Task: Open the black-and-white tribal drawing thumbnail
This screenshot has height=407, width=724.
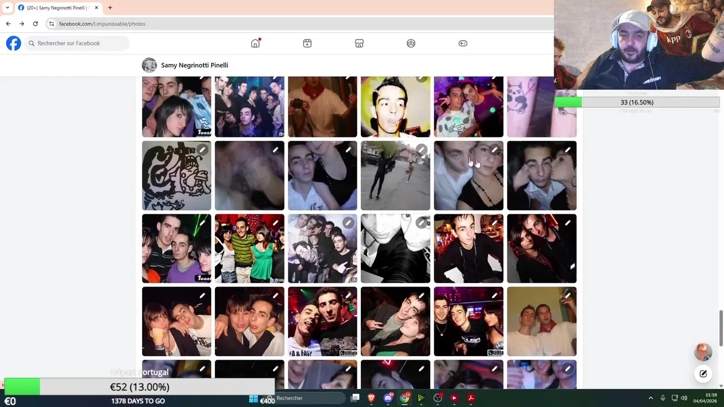Action: [176, 175]
